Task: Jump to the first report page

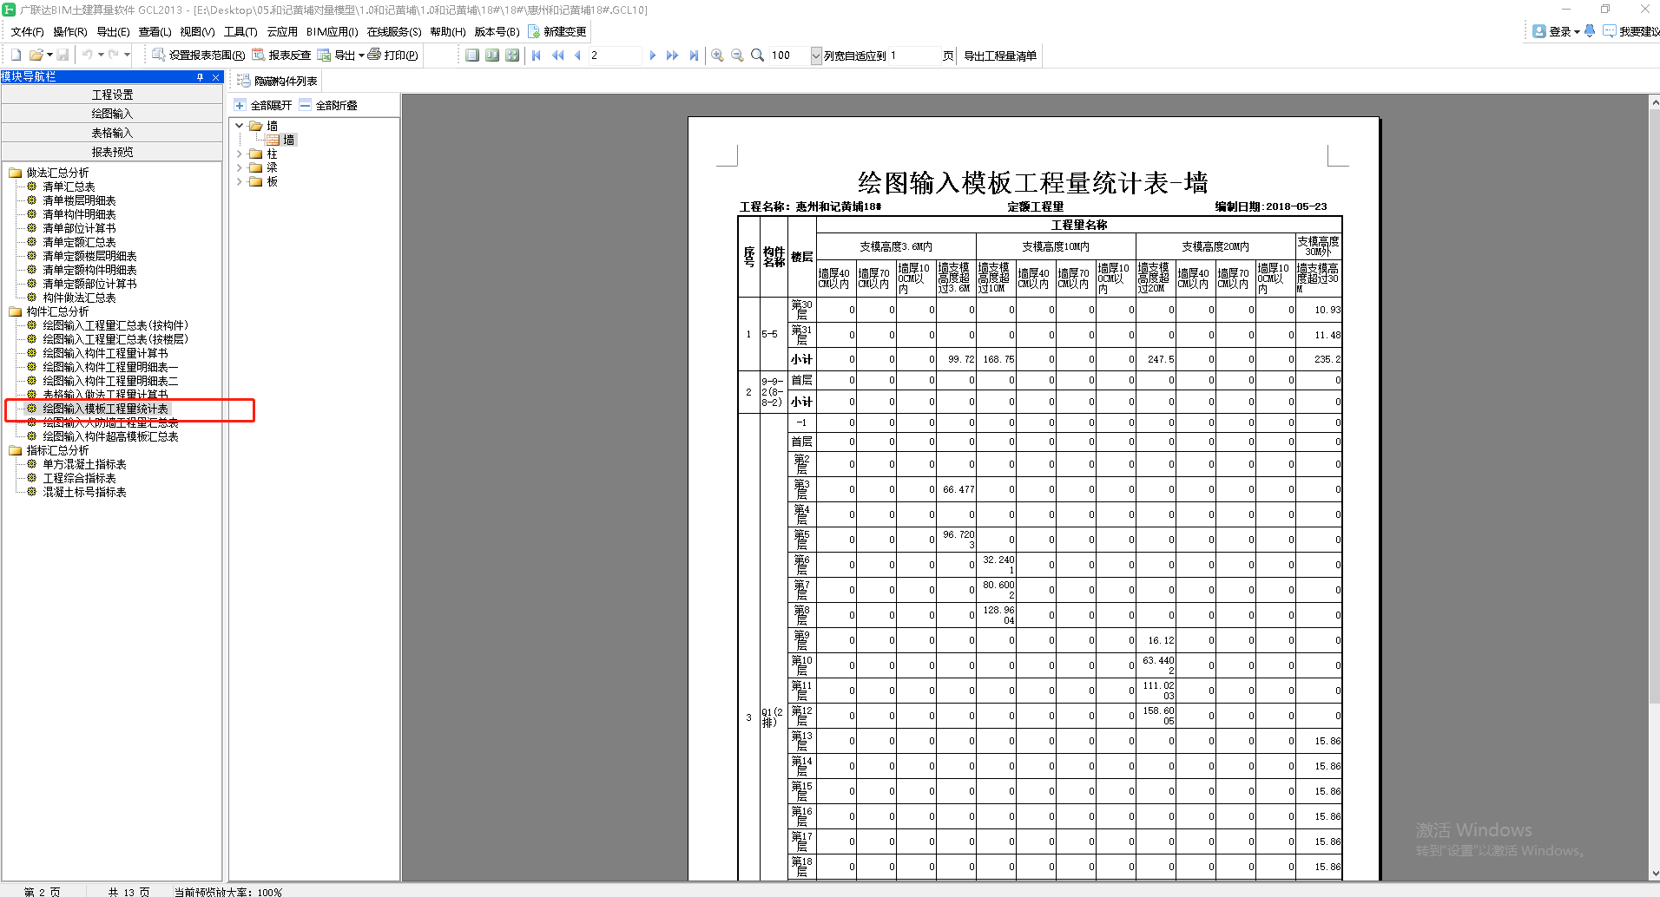Action: (x=537, y=56)
